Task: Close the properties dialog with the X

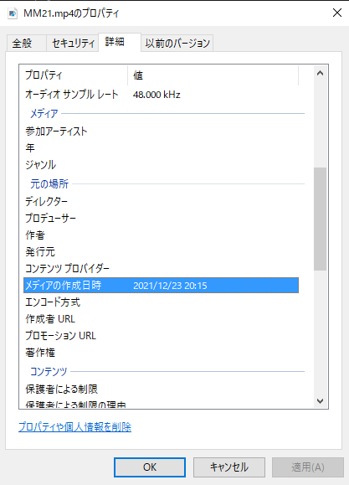Action: point(337,13)
